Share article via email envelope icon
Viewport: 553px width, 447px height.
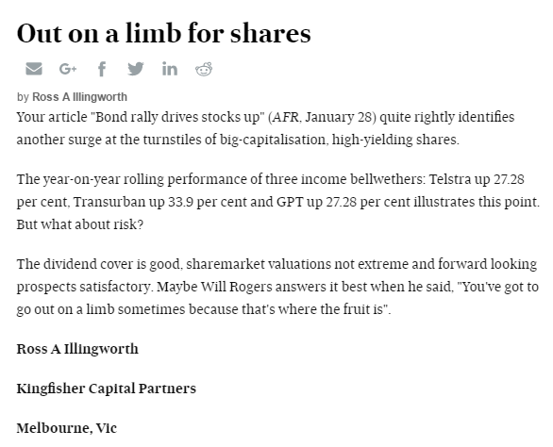[34, 69]
